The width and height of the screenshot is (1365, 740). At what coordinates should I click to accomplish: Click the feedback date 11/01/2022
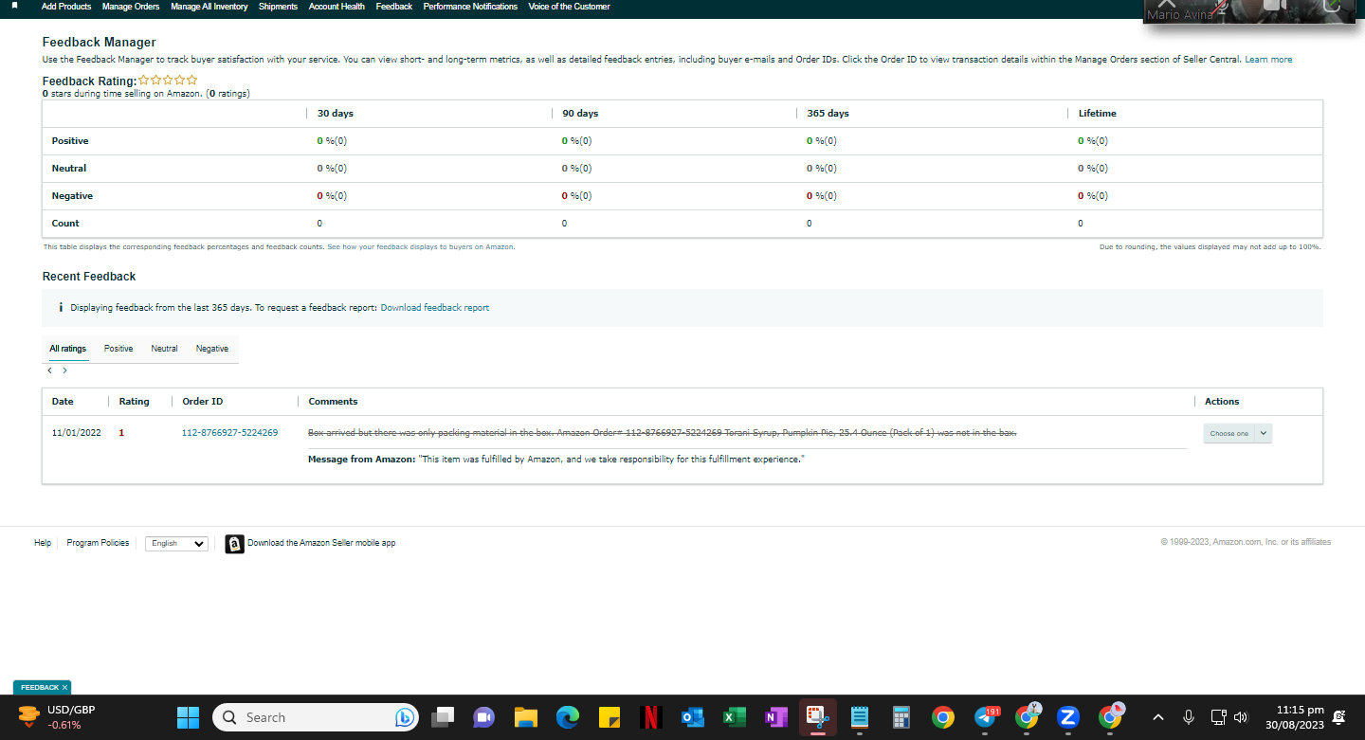tap(76, 433)
